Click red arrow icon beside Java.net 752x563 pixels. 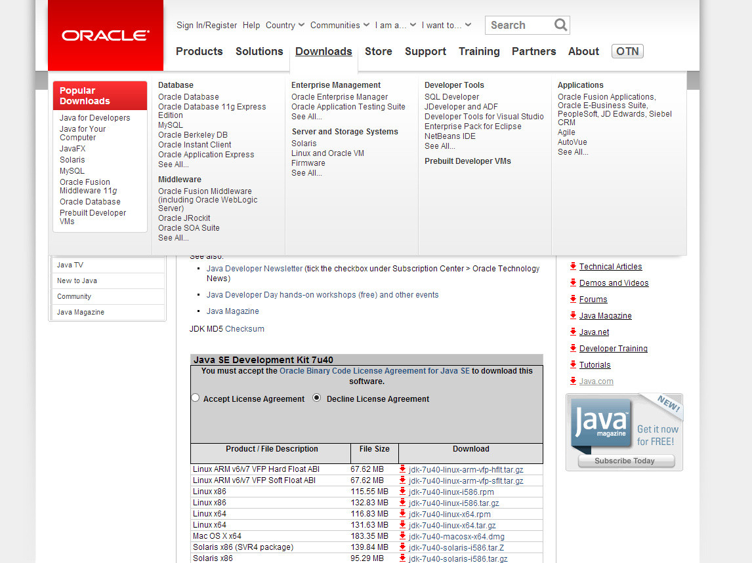point(573,332)
